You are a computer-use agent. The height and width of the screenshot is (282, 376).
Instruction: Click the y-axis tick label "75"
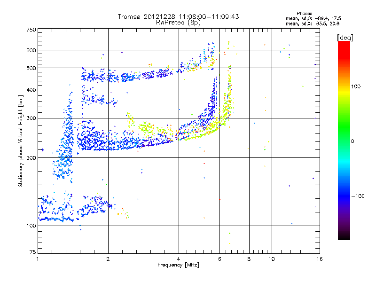[33, 252]
